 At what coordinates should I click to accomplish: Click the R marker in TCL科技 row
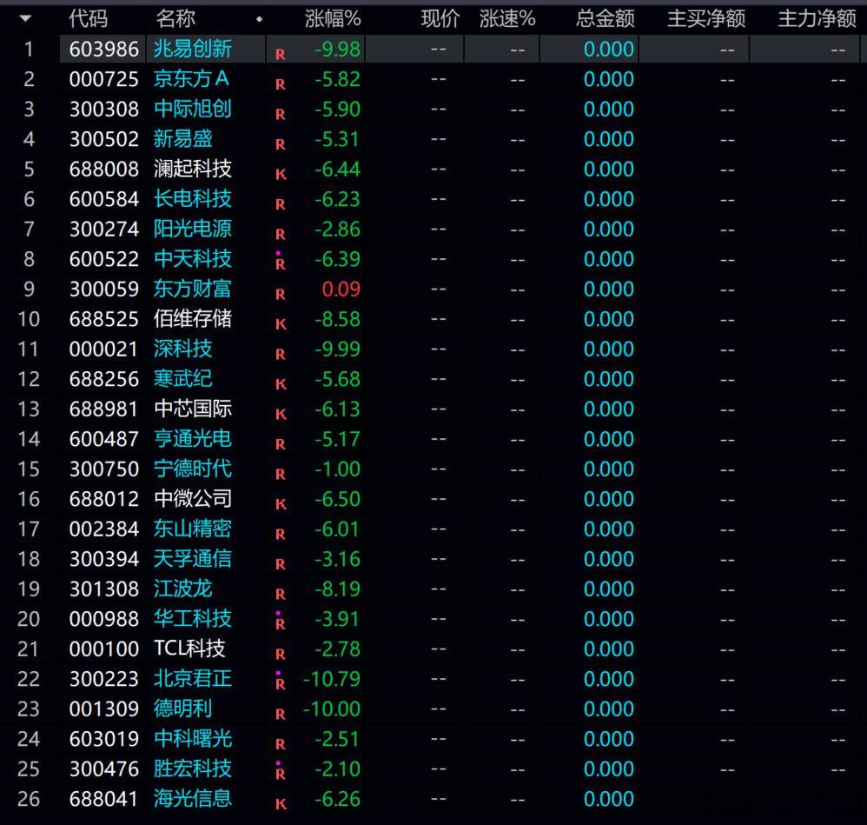(281, 654)
